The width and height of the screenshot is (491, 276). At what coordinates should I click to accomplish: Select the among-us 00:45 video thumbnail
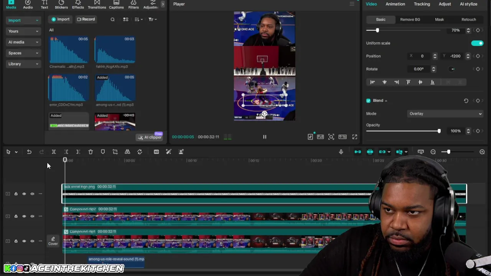point(115,121)
